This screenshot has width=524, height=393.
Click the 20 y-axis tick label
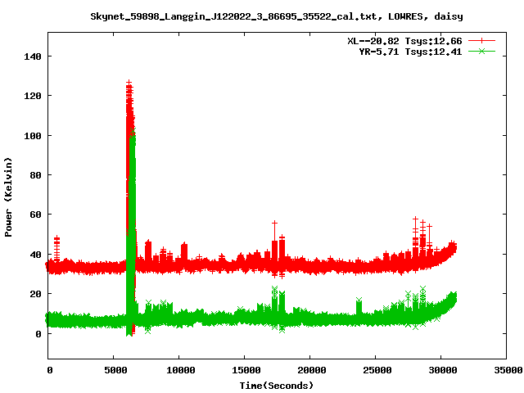[35, 294]
